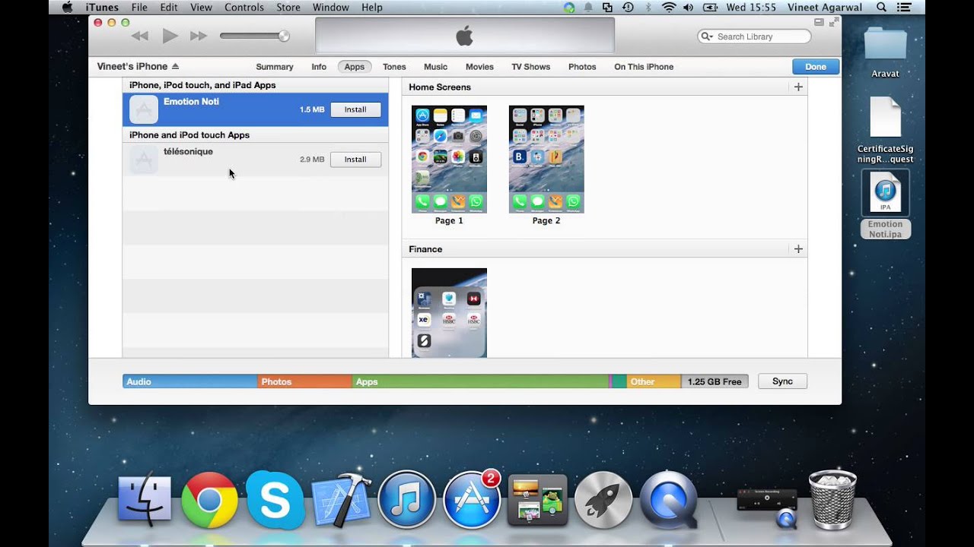Open the File menu
This screenshot has width=974, height=547.
point(139,7)
